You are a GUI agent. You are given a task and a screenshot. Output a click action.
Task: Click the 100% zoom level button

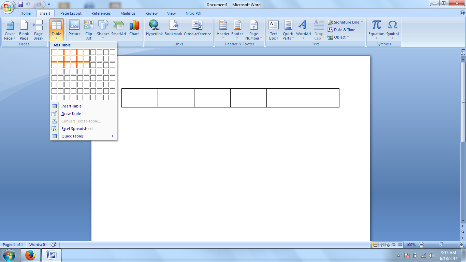coord(411,245)
